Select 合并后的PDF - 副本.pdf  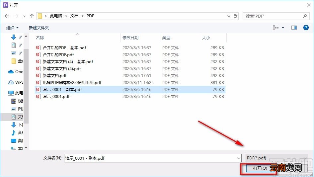pyautogui.click(x=130, y=47)
